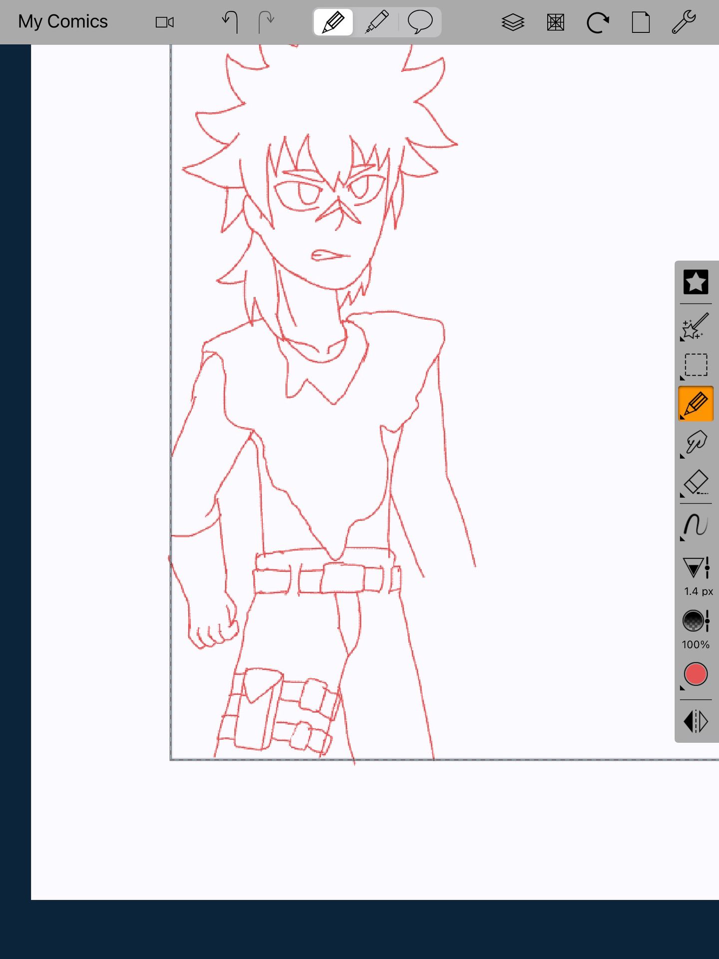Screen dimensions: 719x959
Task: Open the My Comics gallery
Action: [x=63, y=21]
